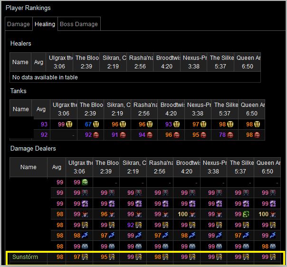The width and height of the screenshot is (287, 267).
Task: Click Sunstórm's spec icon beside 98 Rasha'nan score
Action: point(165,257)
